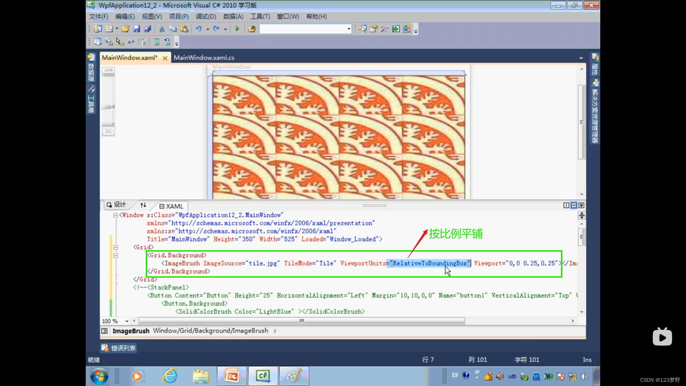Click the Redo arrow icon
This screenshot has height=386, width=686.
click(x=216, y=29)
